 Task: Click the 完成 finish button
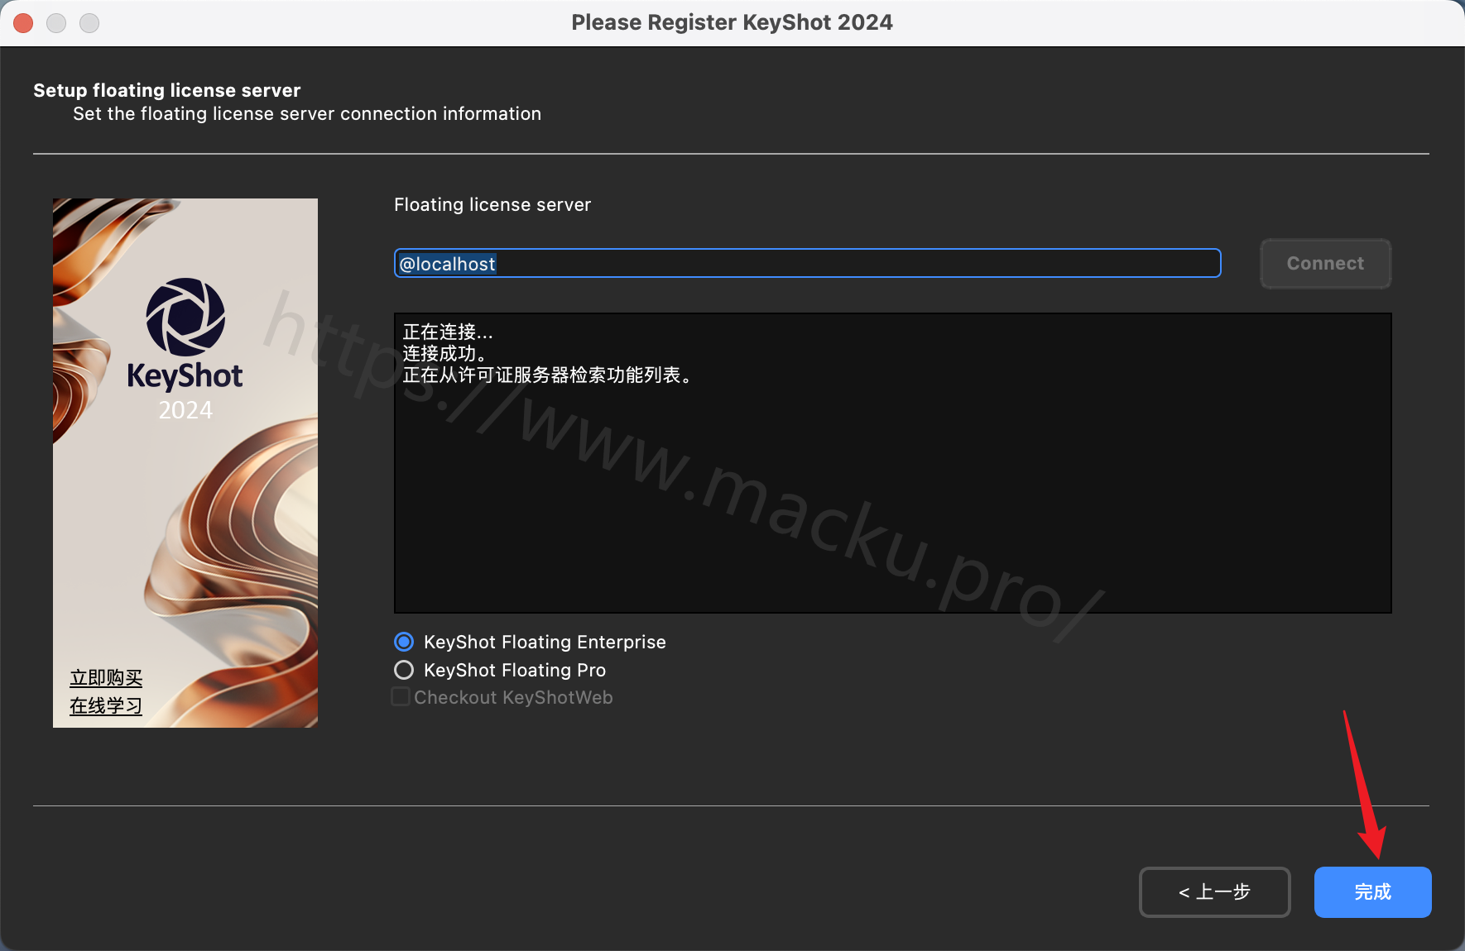(x=1372, y=892)
